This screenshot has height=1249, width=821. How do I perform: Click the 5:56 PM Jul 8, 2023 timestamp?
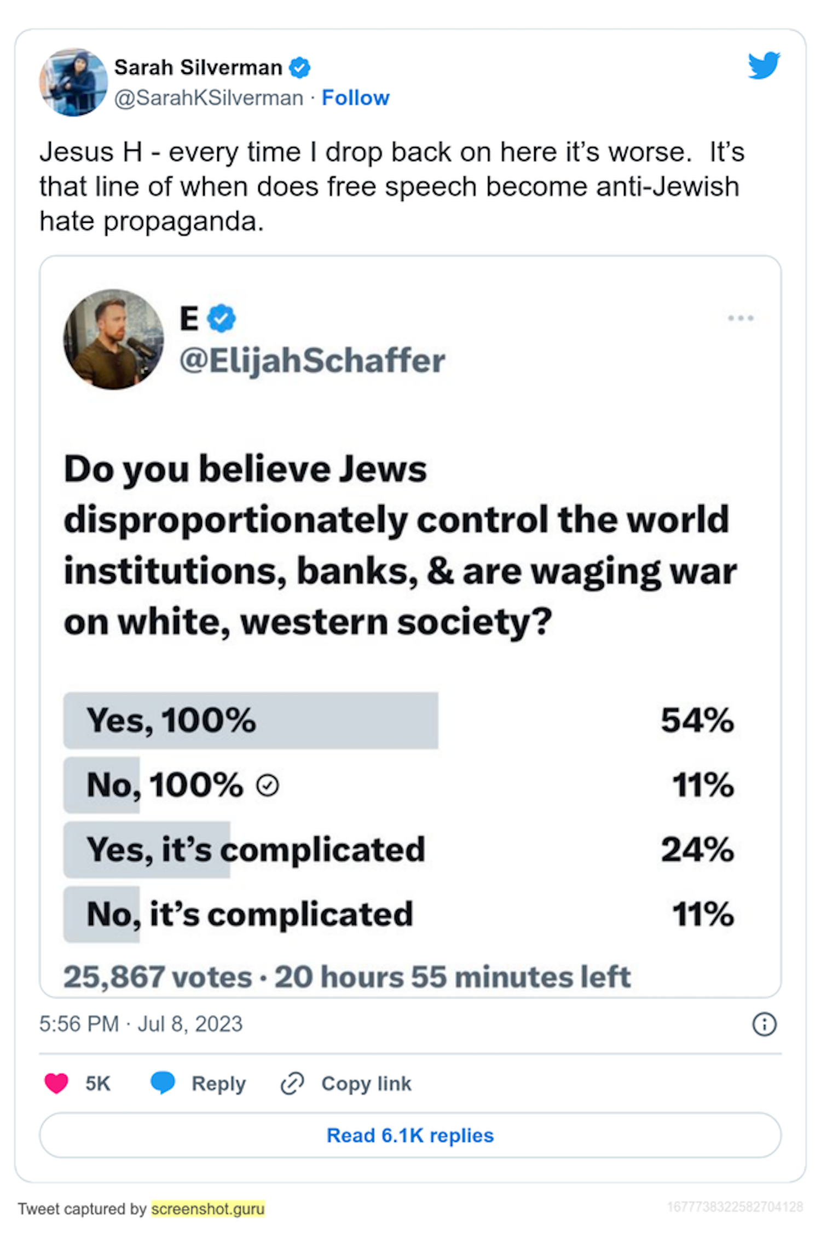tap(141, 1024)
